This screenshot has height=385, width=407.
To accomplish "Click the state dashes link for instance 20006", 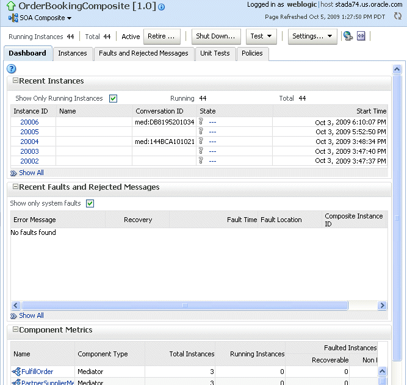I will 212,122.
